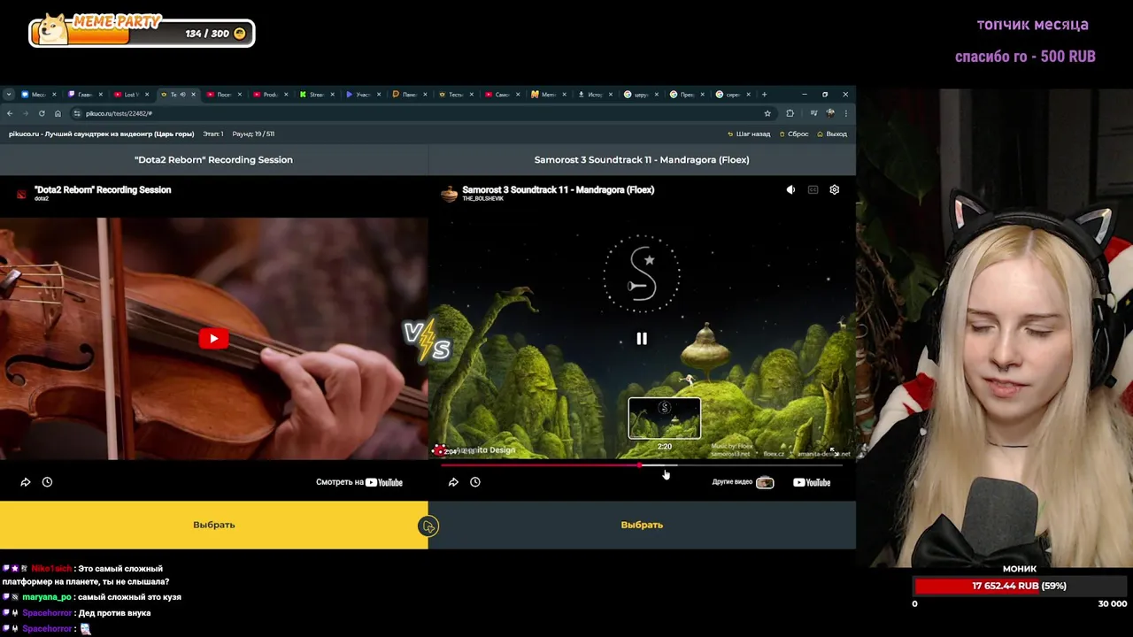Mute the Samorost 3 video volume

click(790, 189)
